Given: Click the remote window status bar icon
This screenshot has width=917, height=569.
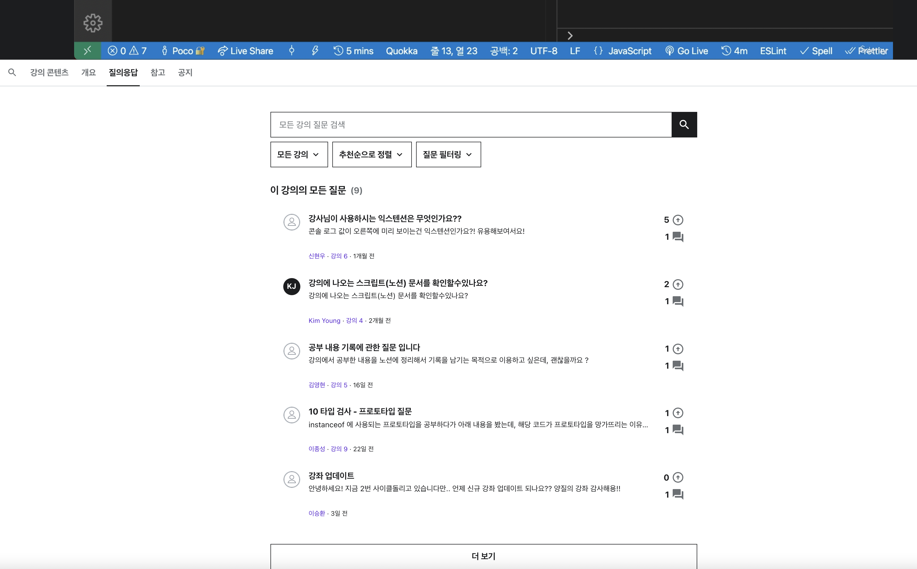Looking at the screenshot, I should tap(87, 50).
